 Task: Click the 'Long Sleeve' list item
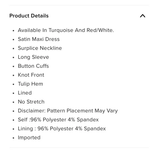pyautogui.click(x=33, y=57)
